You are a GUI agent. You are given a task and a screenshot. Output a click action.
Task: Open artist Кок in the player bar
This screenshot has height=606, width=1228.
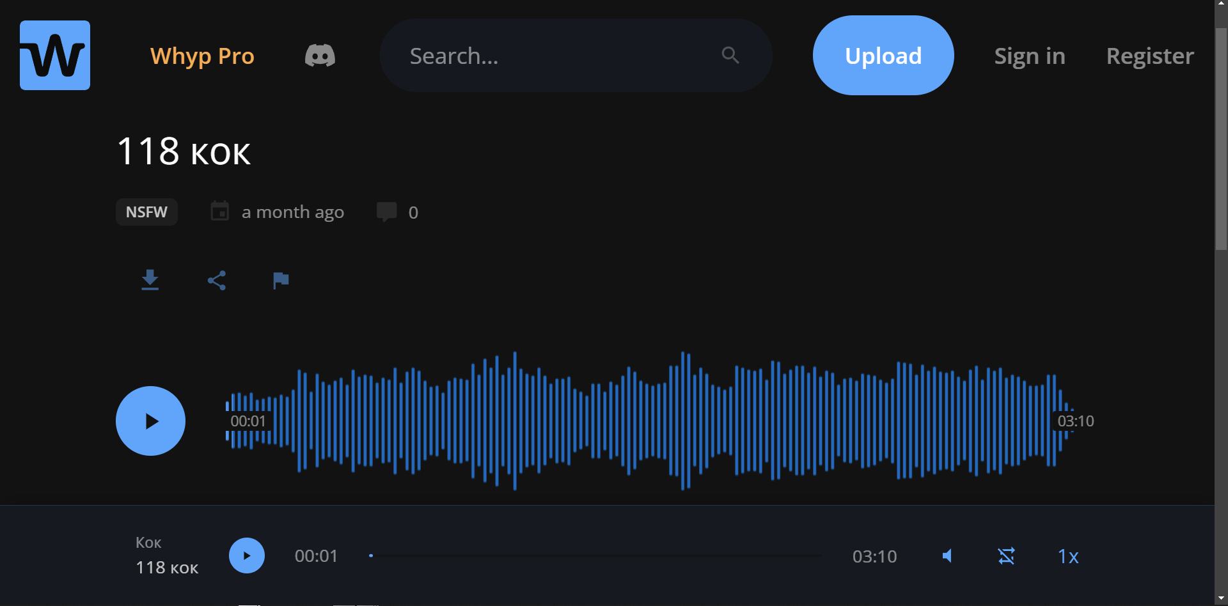(148, 543)
